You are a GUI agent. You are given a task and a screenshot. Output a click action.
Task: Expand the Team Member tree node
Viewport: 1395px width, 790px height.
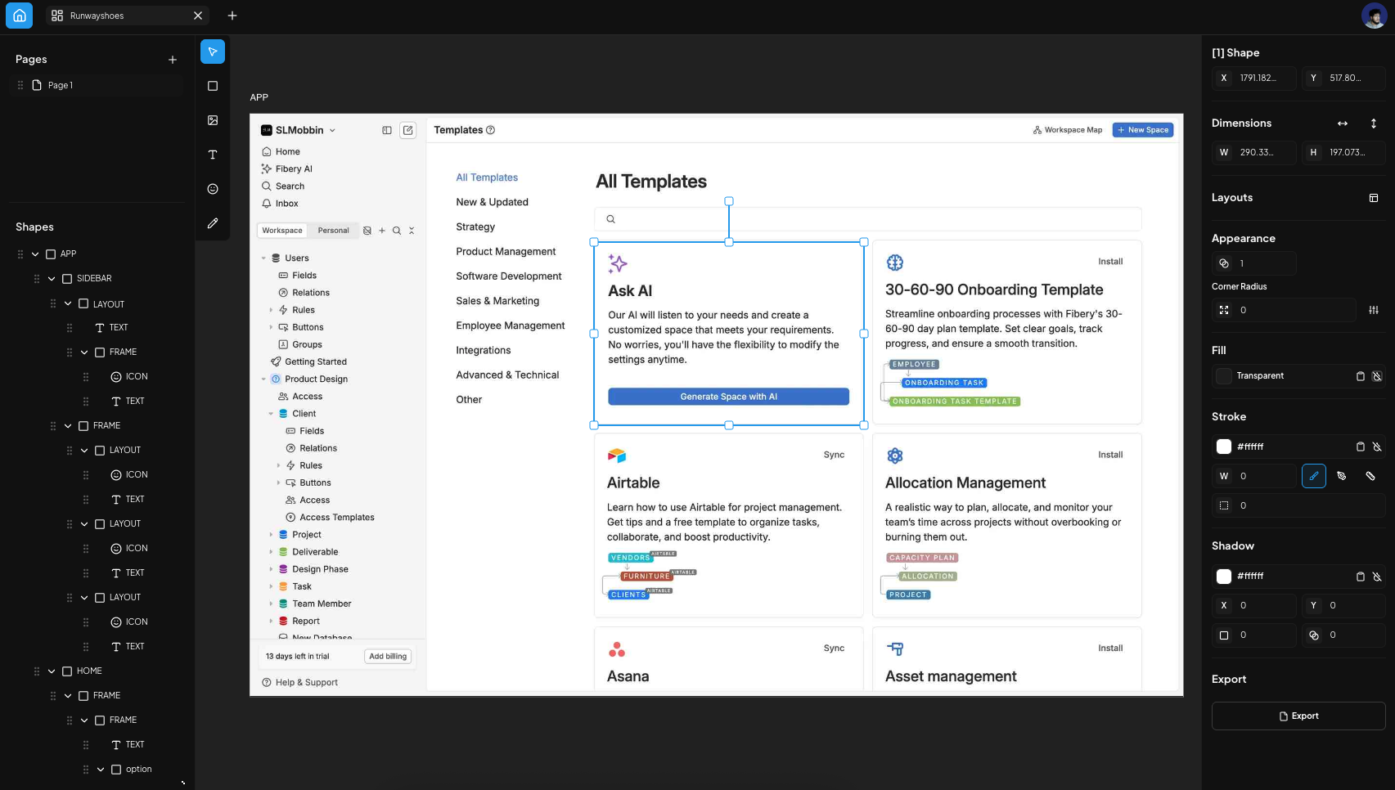271,604
